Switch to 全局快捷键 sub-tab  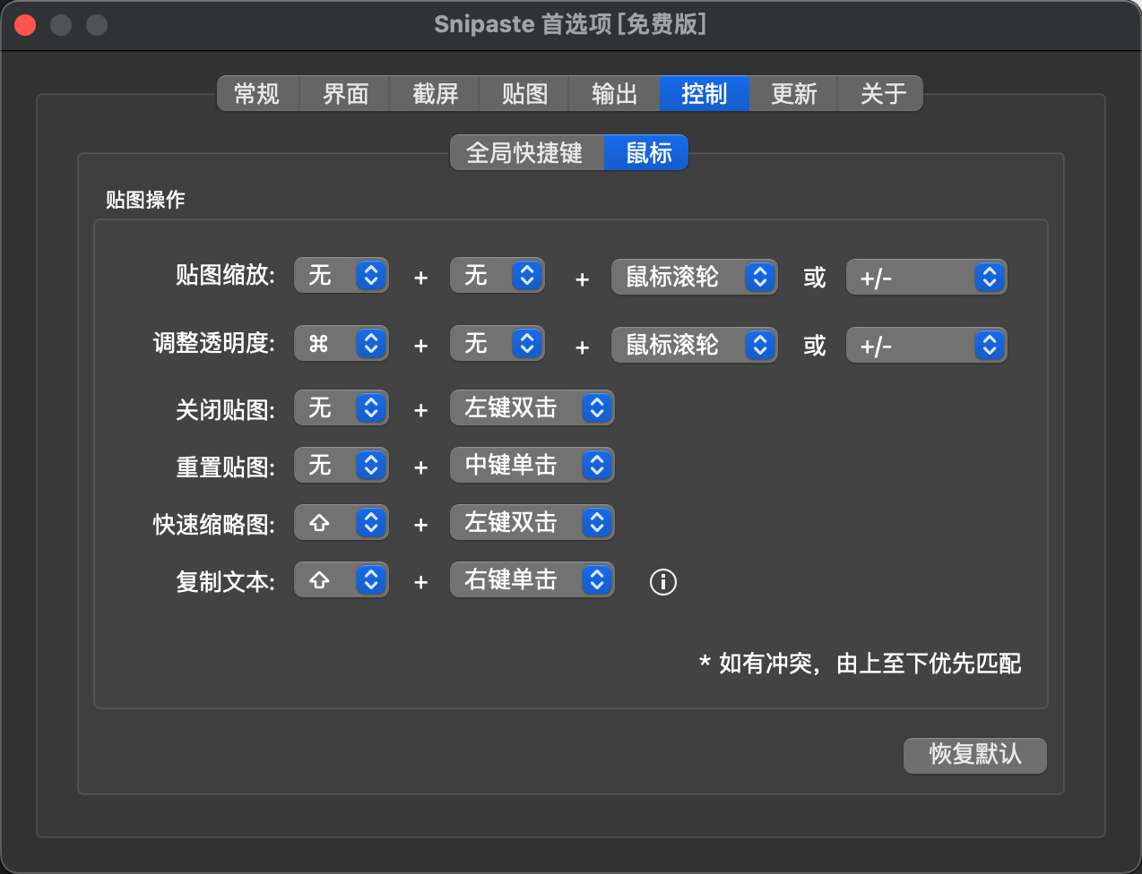[527, 153]
